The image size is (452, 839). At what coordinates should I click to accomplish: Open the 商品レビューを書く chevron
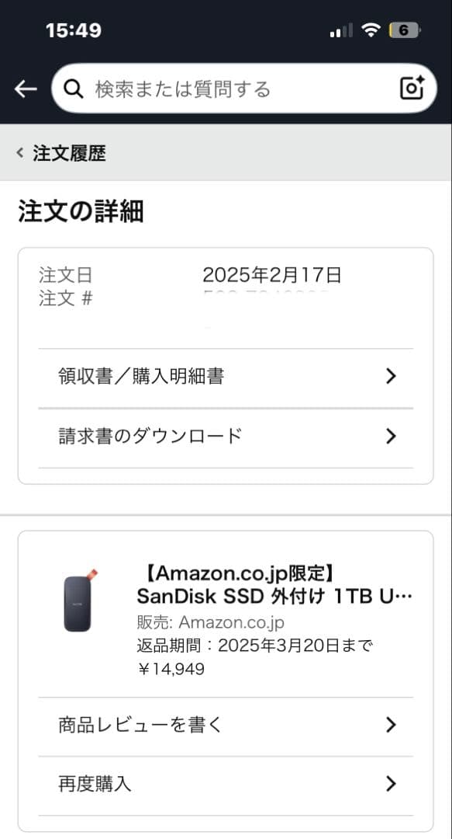[x=391, y=724]
